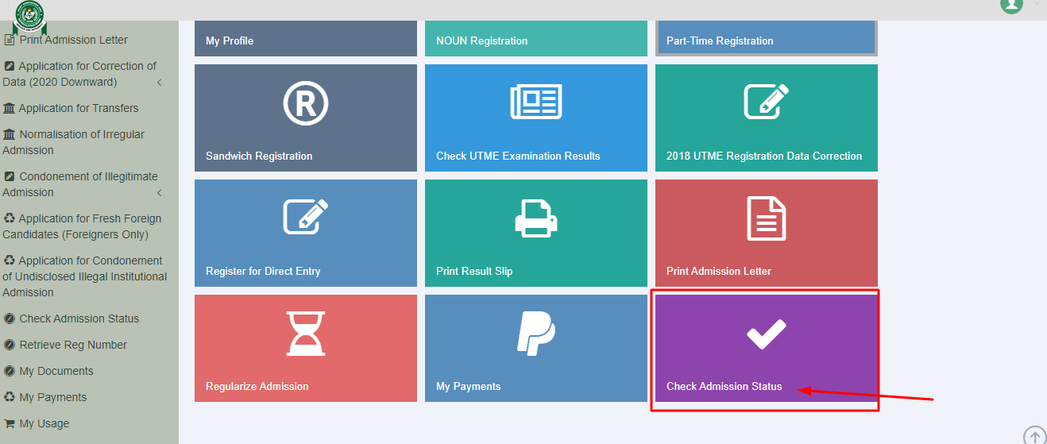Open sidebar My Payments link
The width and height of the screenshot is (1047, 444).
tap(53, 397)
